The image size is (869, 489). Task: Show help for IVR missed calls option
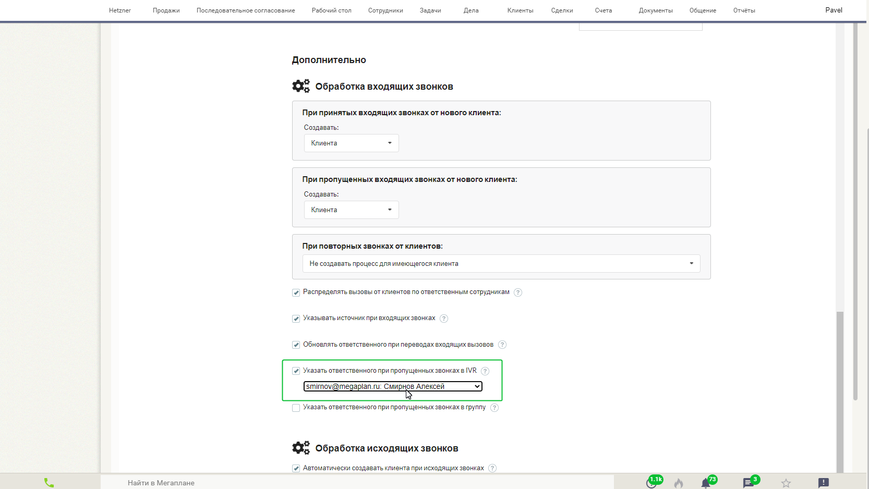point(485,371)
